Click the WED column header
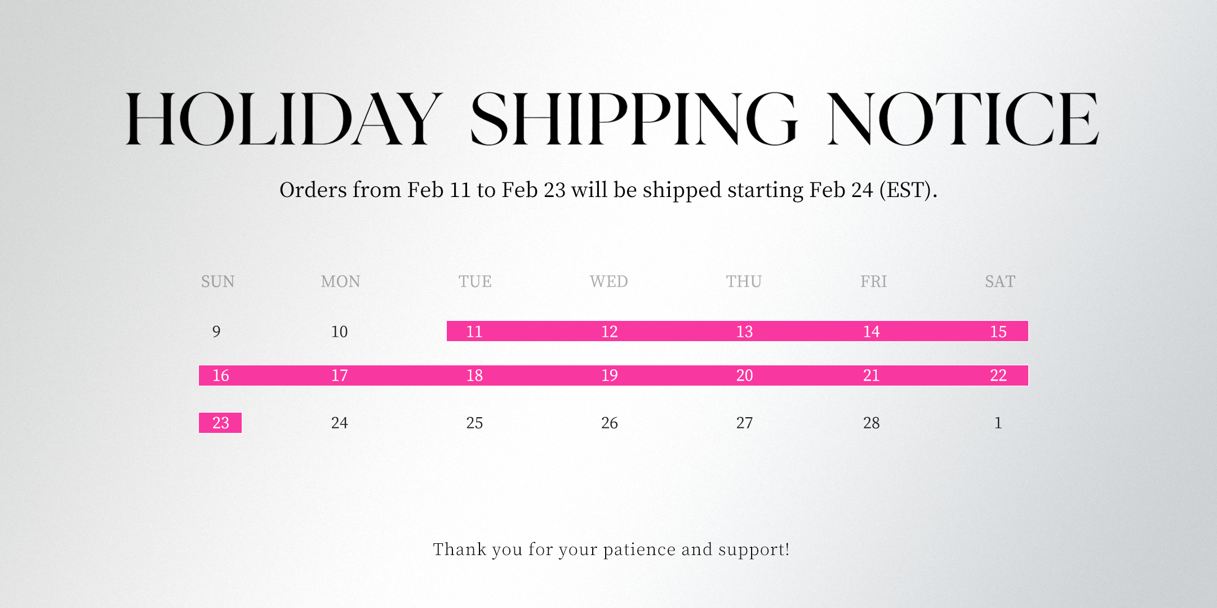 tap(608, 281)
